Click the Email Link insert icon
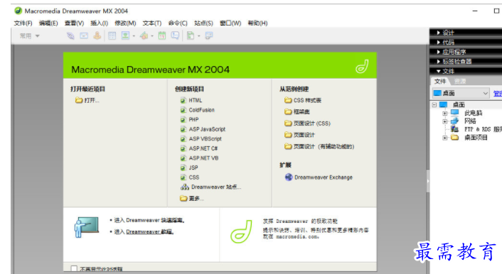 click(x=84, y=35)
